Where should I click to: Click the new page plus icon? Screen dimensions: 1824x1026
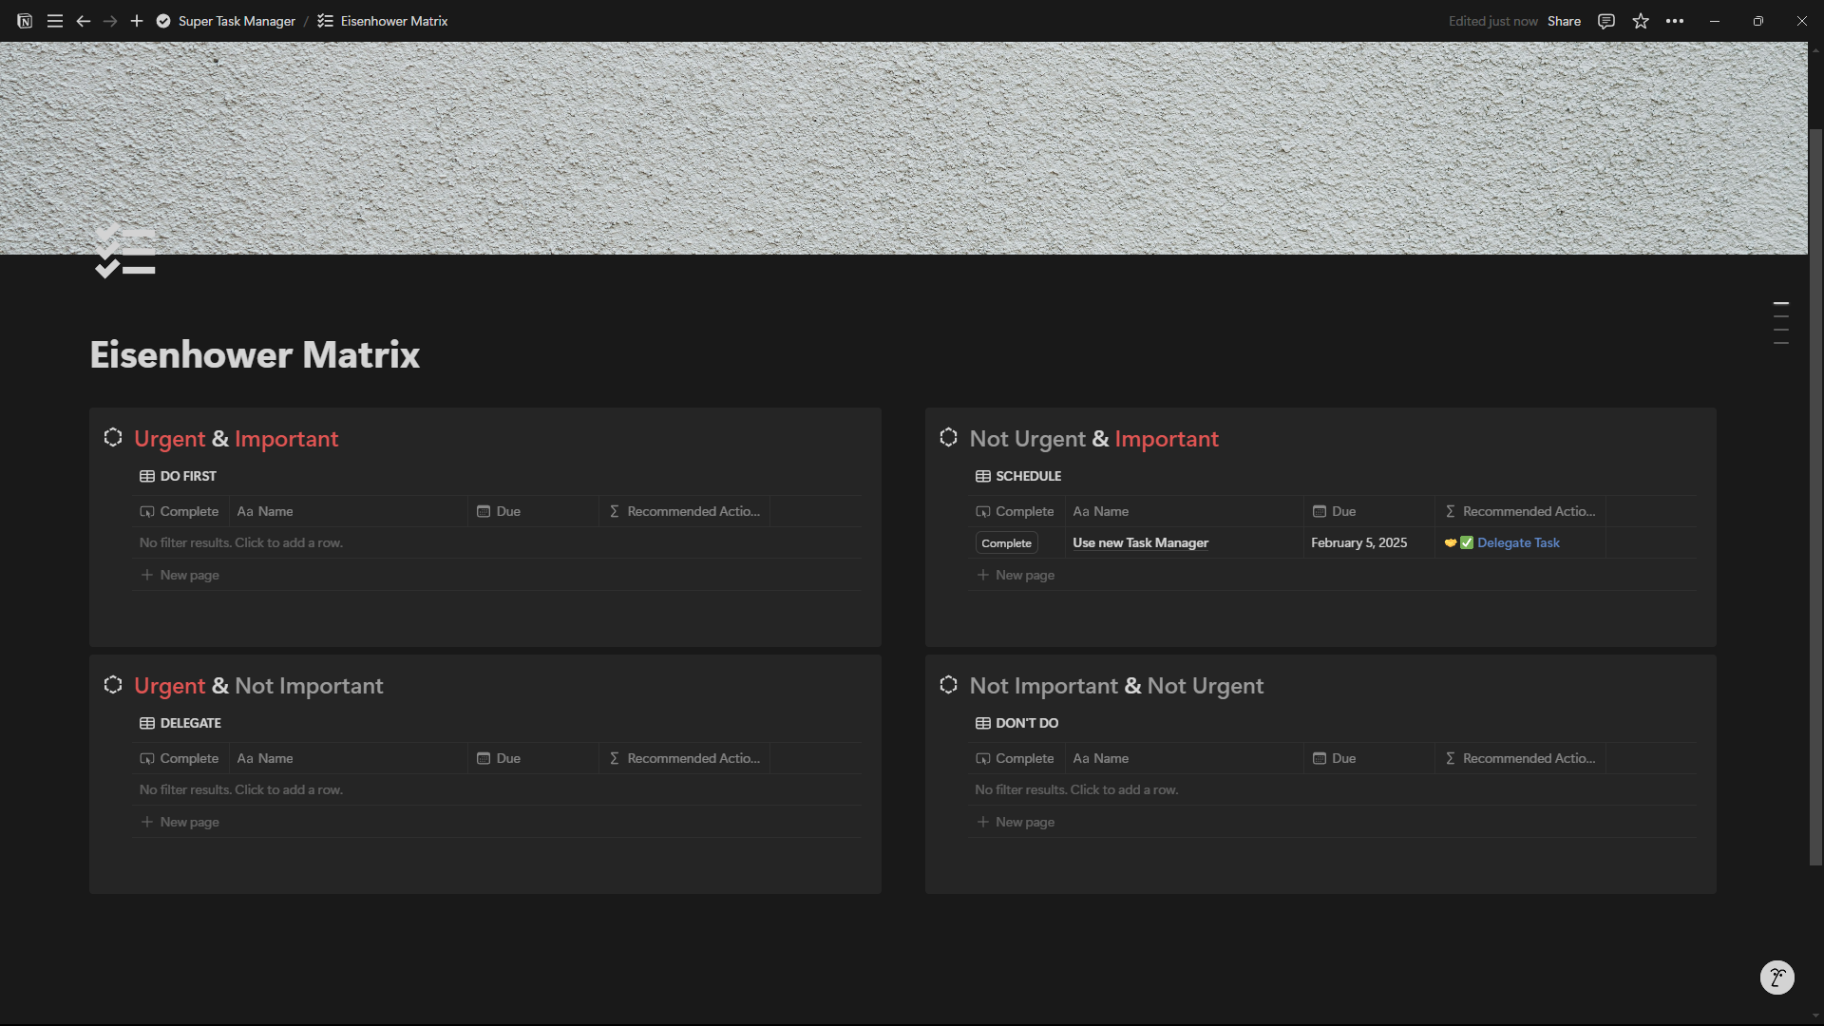(x=137, y=21)
